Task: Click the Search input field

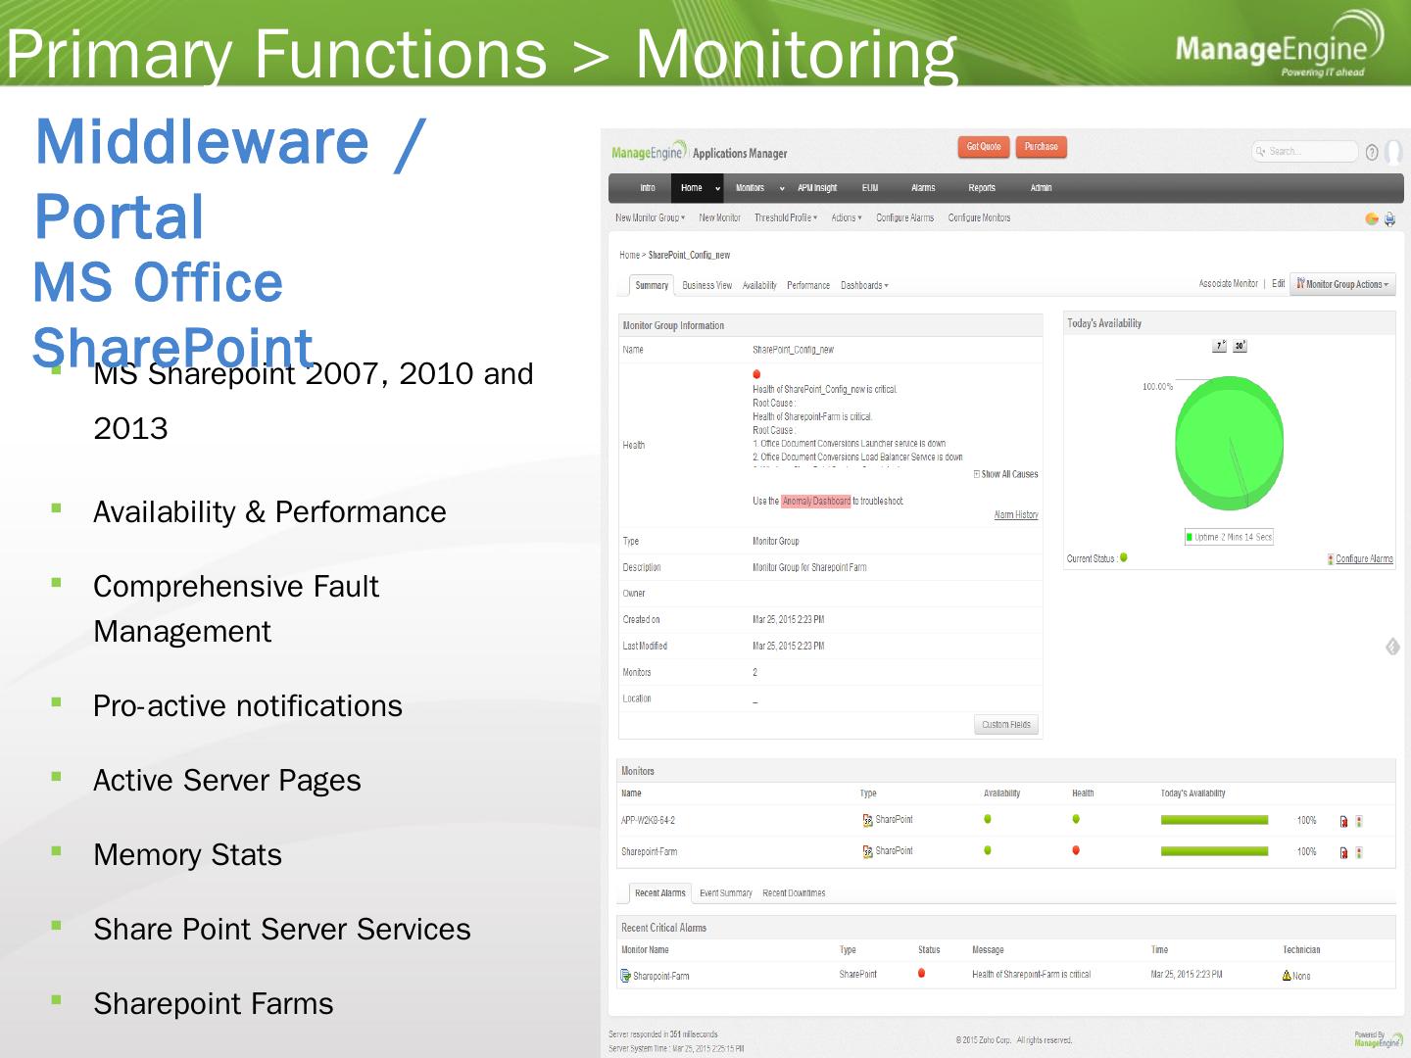Action: 1305,152
